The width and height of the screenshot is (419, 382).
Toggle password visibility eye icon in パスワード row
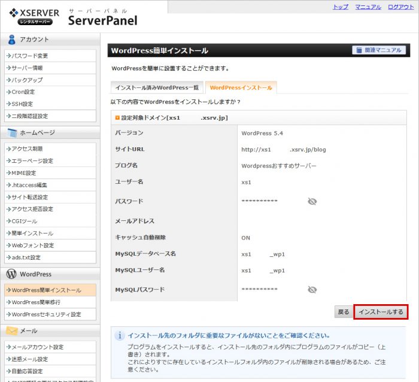312,201
